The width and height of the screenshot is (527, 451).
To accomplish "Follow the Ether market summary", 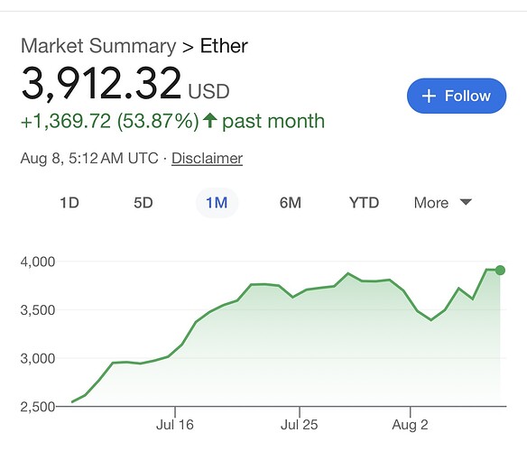I will point(457,96).
